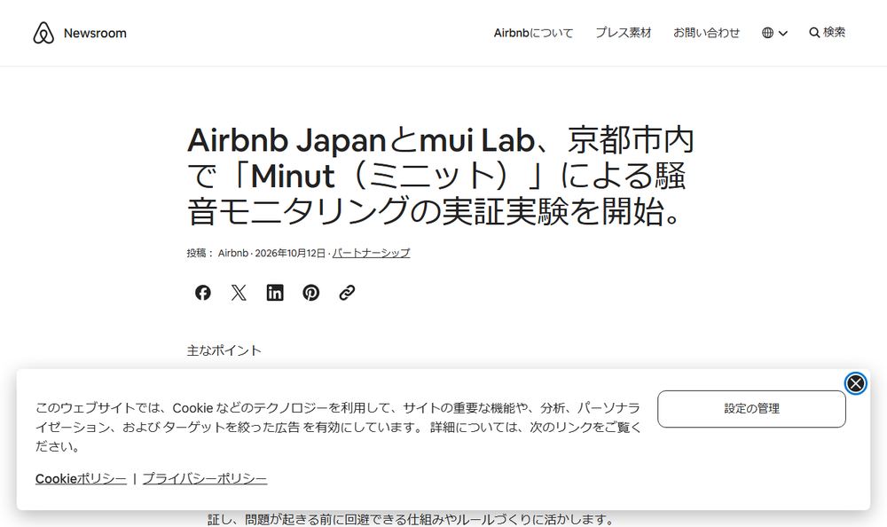This screenshot has height=527, width=887.
Task: Click the 2026年10月12日 date text
Action: click(x=290, y=253)
